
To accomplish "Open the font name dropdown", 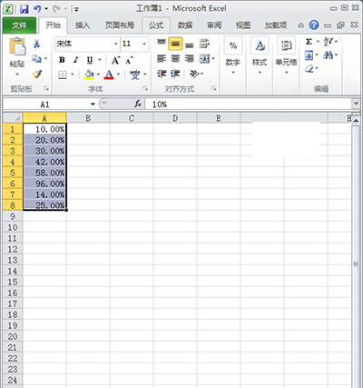I will [x=115, y=44].
